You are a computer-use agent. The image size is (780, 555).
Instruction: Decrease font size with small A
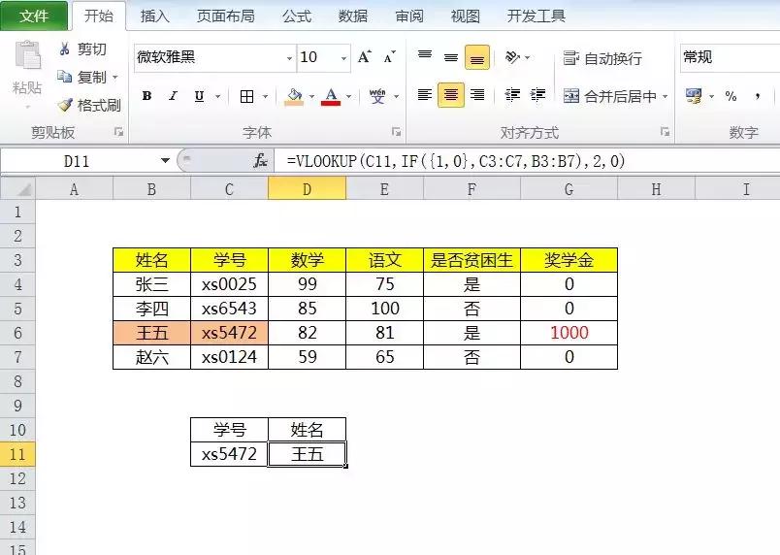pos(389,57)
